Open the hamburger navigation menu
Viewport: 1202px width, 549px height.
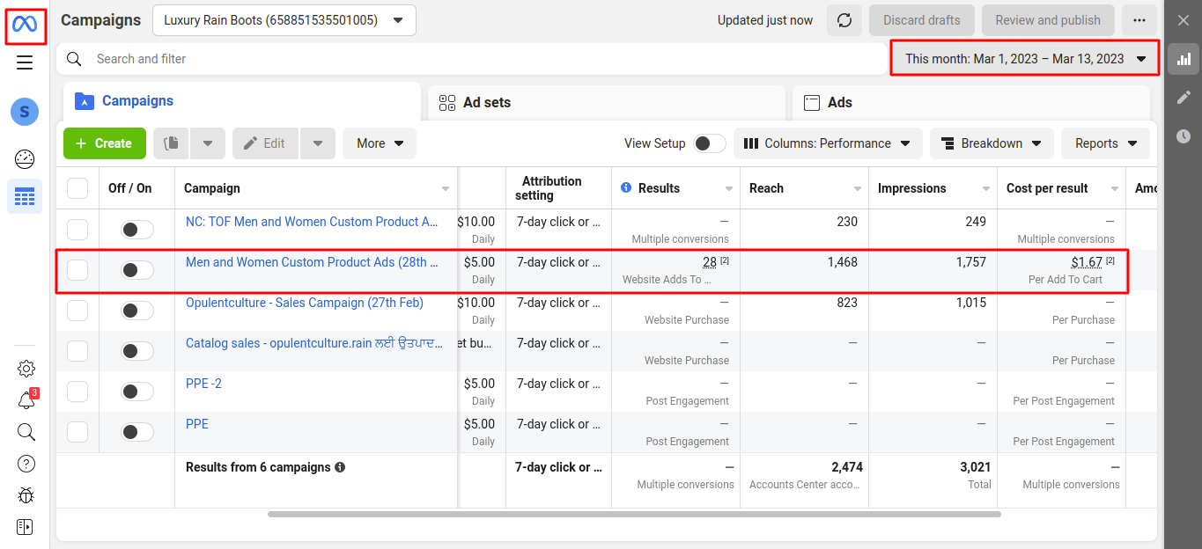(25, 62)
